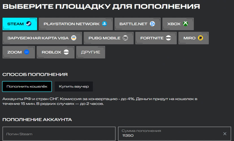Switch to Купить ваучер method
Viewport: 234px width, 141px height.
74,87
